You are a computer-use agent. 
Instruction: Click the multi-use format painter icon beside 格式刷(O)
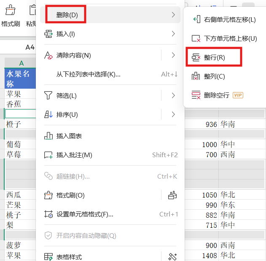172,195
